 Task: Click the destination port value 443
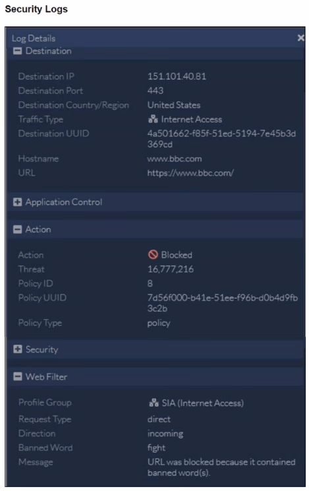pos(155,90)
